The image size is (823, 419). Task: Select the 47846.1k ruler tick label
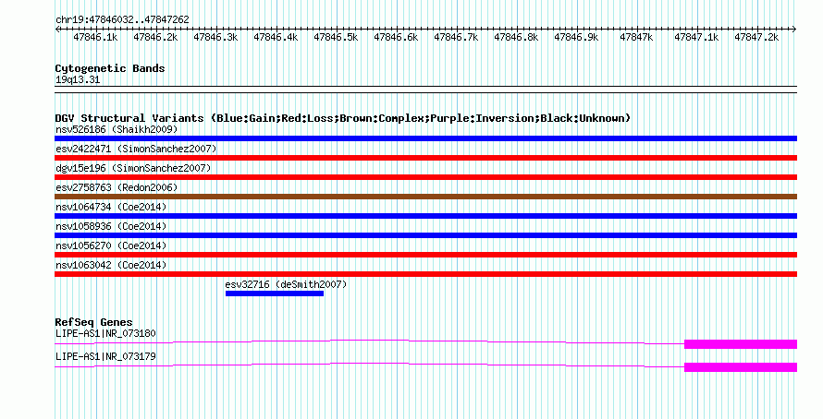[x=95, y=38]
